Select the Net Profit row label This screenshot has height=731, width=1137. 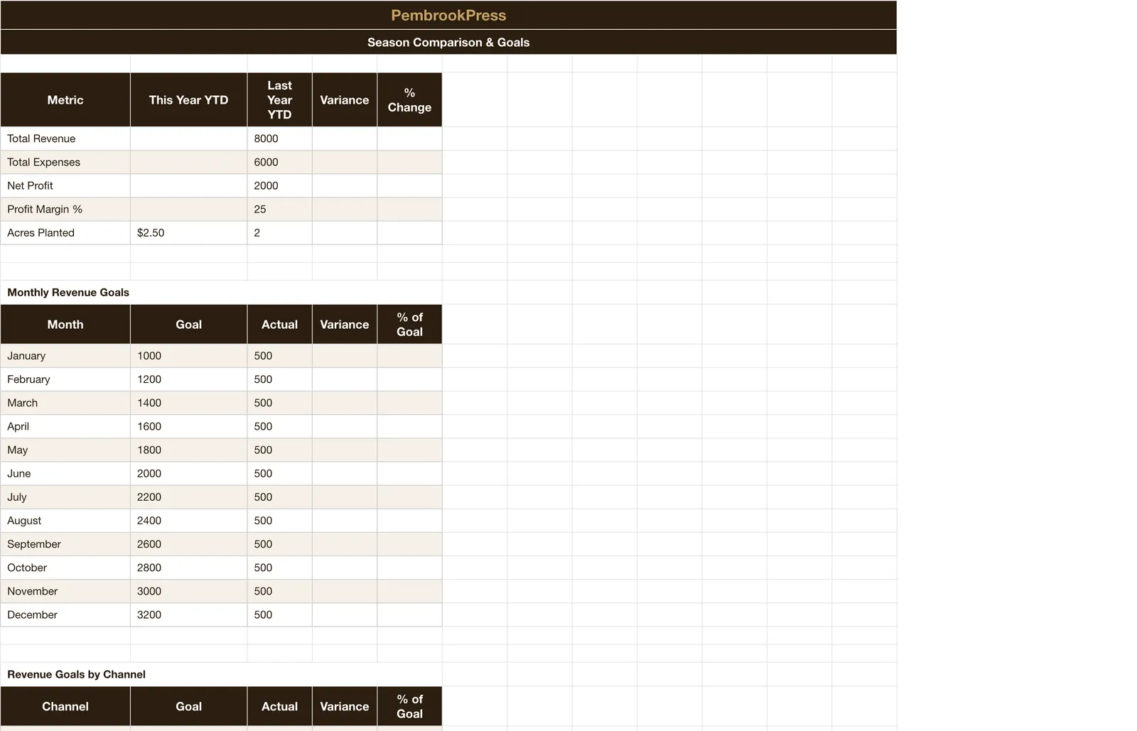[65, 185]
